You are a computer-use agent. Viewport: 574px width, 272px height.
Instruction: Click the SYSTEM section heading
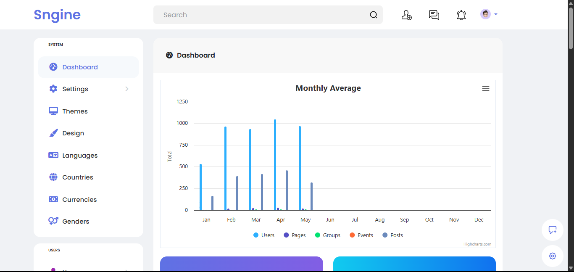[55, 45]
